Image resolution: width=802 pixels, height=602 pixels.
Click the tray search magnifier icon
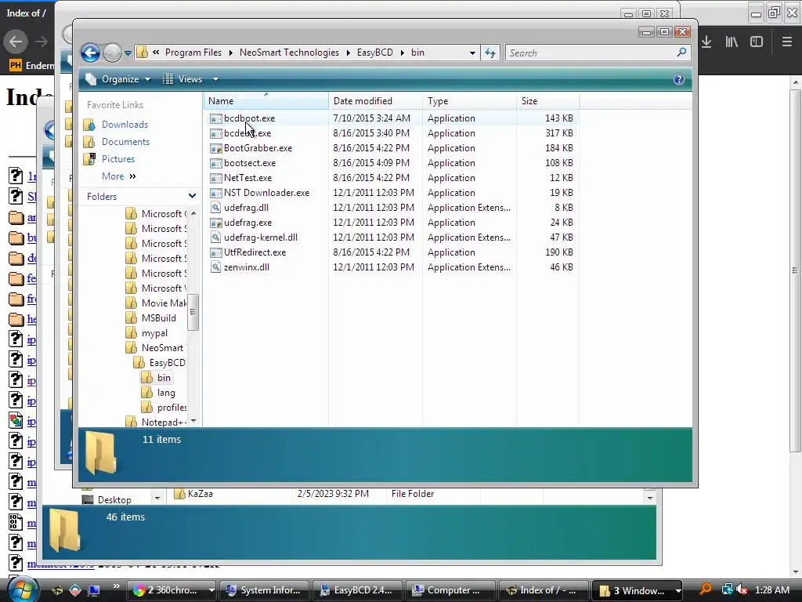click(706, 589)
